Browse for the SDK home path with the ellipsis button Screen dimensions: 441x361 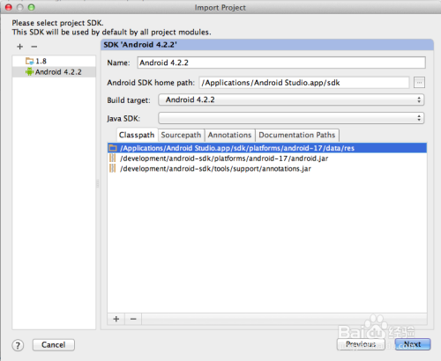(419, 83)
